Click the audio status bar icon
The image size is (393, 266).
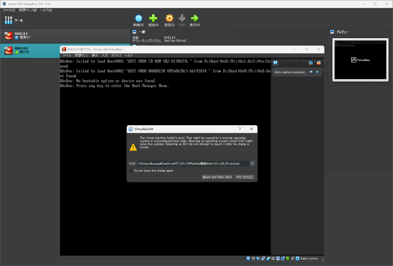[258, 258]
